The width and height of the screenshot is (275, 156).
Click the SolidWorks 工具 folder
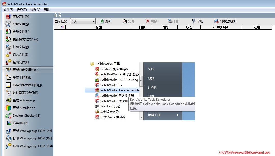pyautogui.click(x=105, y=64)
